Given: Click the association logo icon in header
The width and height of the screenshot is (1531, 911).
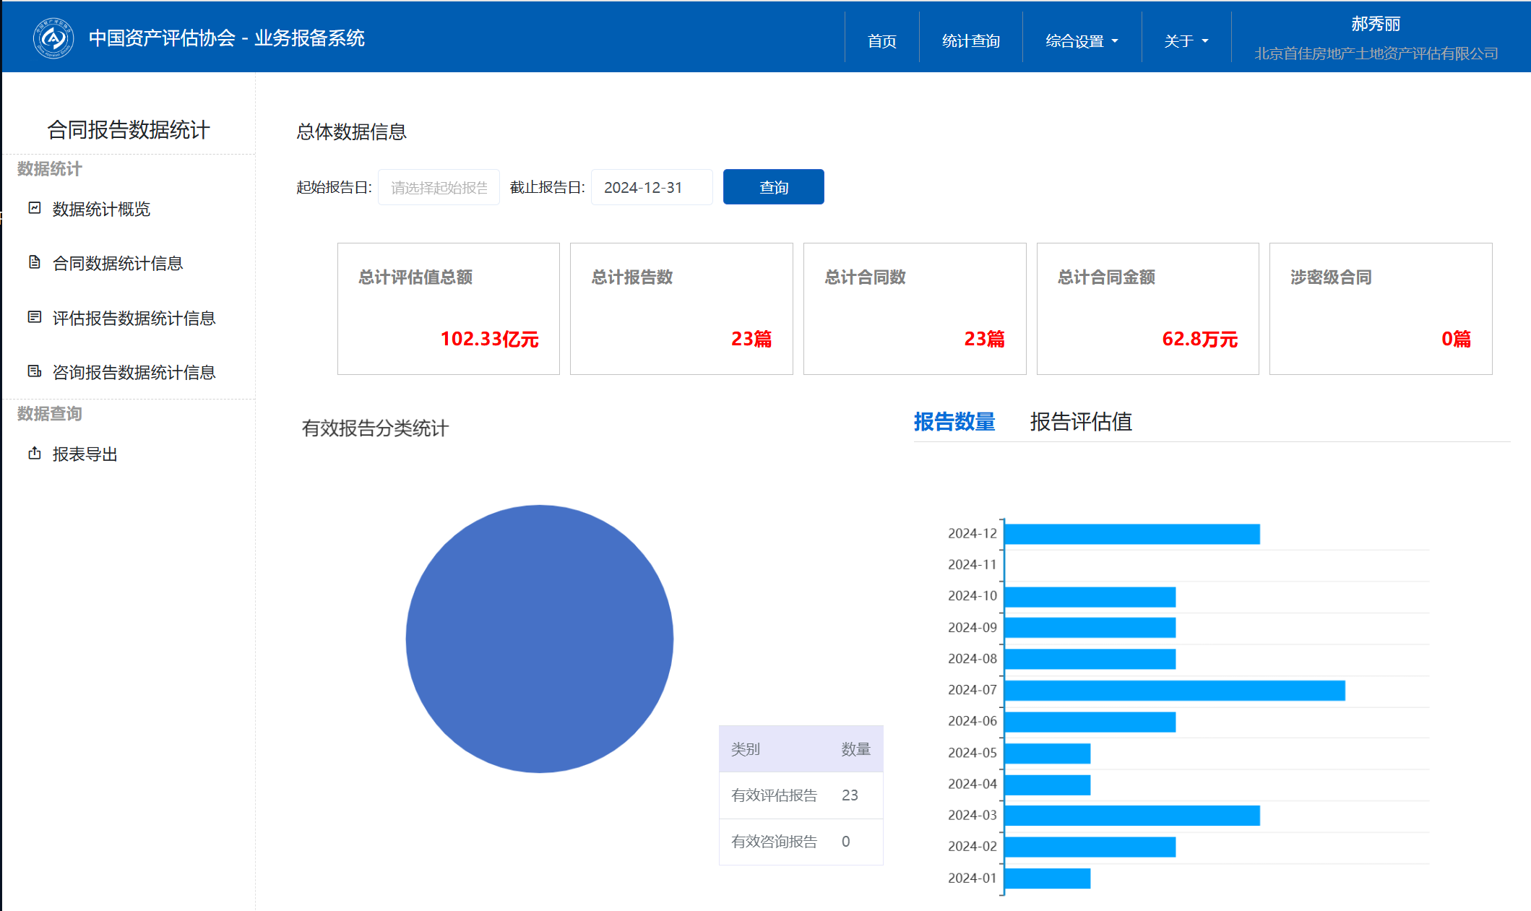Looking at the screenshot, I should 53,38.
